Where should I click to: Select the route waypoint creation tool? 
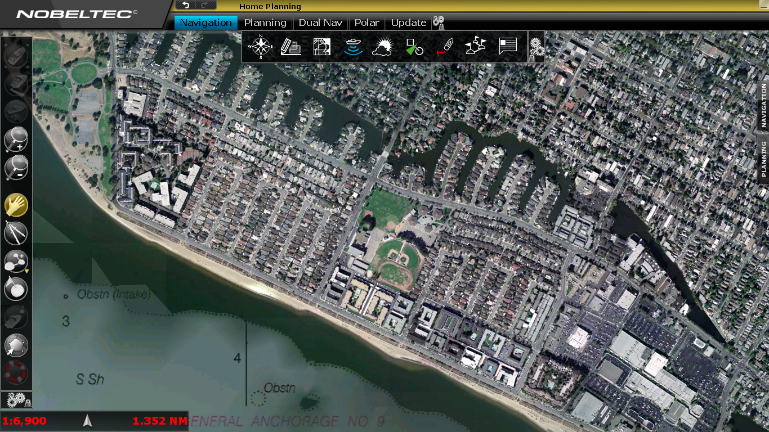(x=16, y=262)
